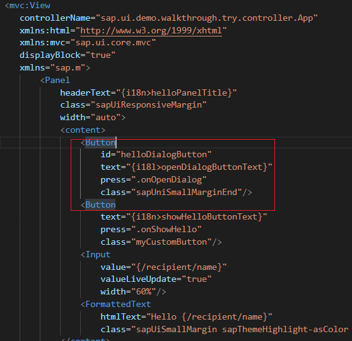Viewport: 352px width, 341px height.
Task: Click the Panel width="auto" attribute
Action: 90,117
